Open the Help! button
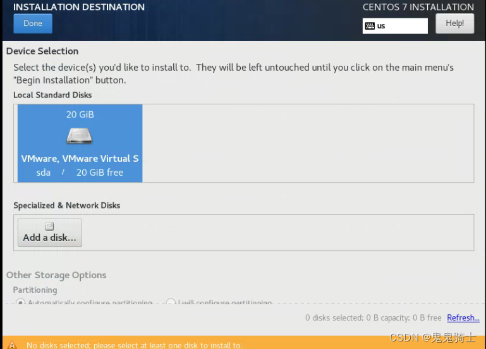Image resolution: width=486 pixels, height=349 pixels. (454, 23)
